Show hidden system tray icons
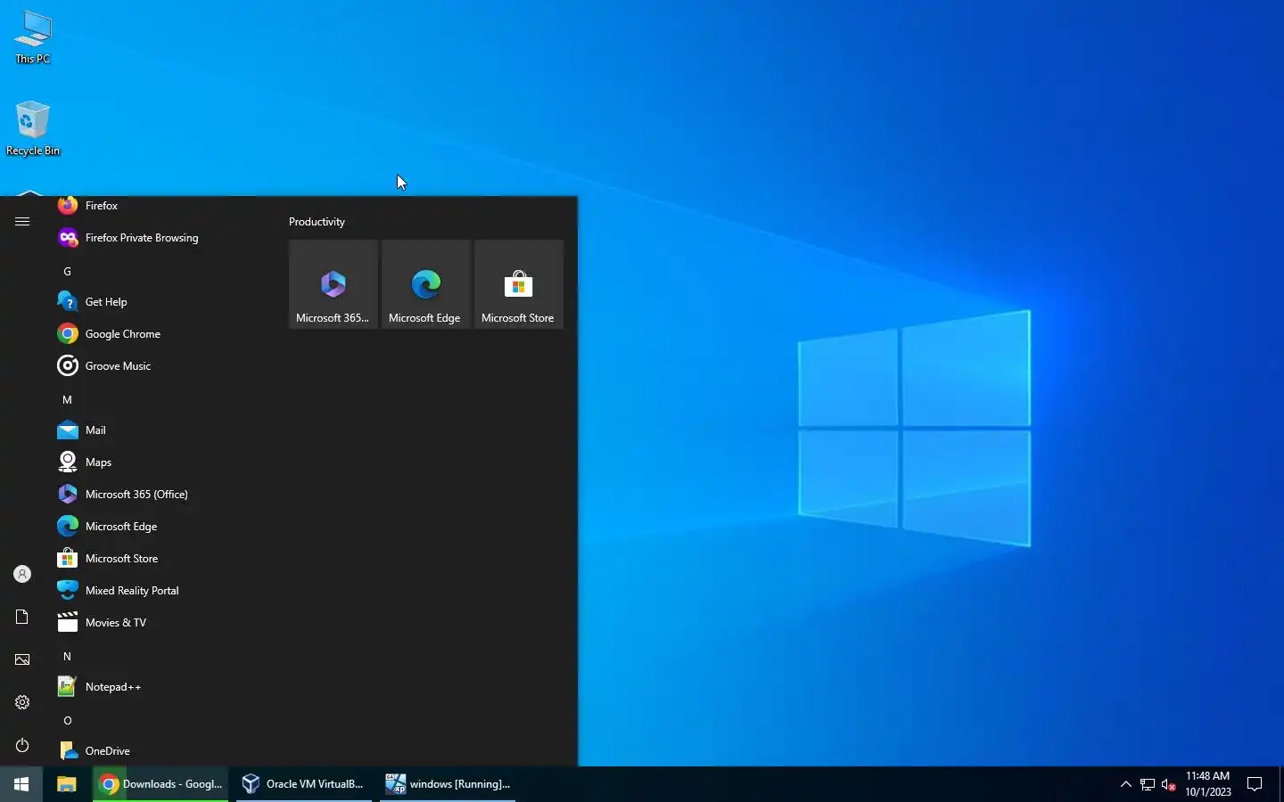This screenshot has height=802, width=1284. coord(1125,784)
